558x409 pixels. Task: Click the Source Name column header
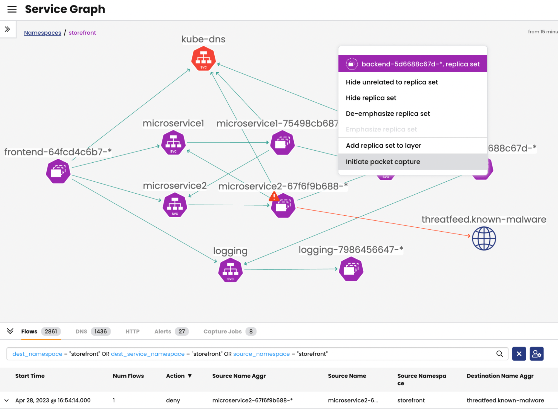347,376
